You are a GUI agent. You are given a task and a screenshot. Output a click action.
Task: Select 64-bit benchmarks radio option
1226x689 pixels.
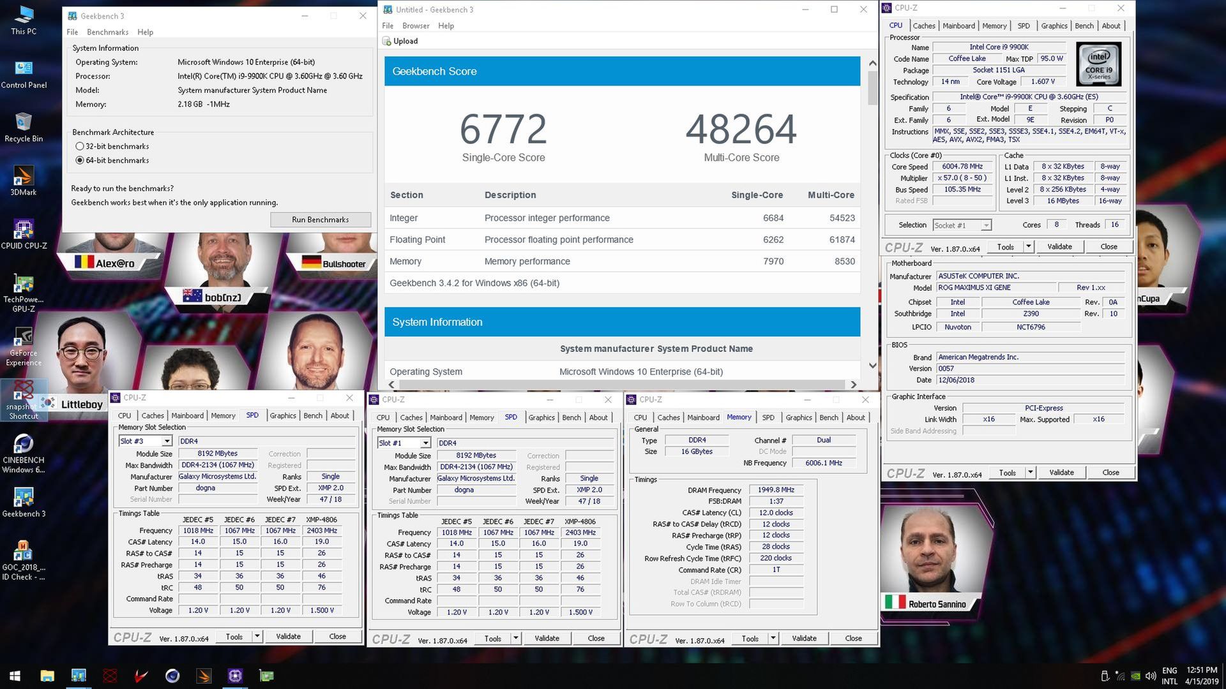(80, 160)
